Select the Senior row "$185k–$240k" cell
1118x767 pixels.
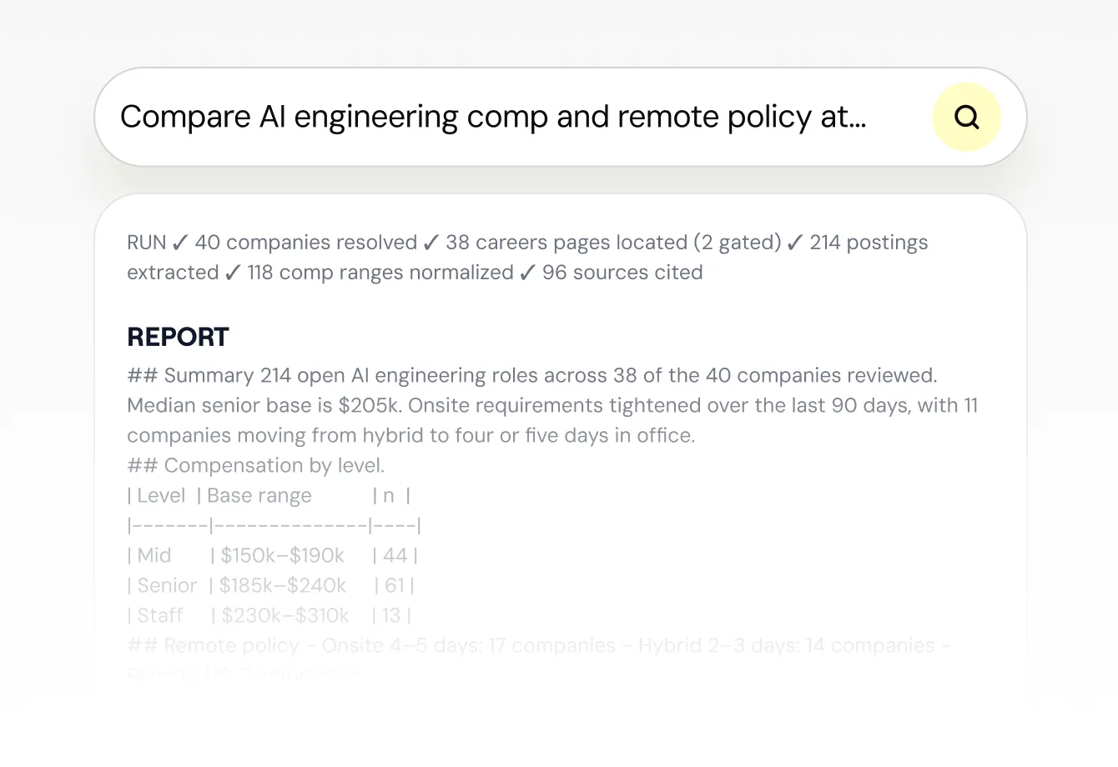click(x=283, y=585)
